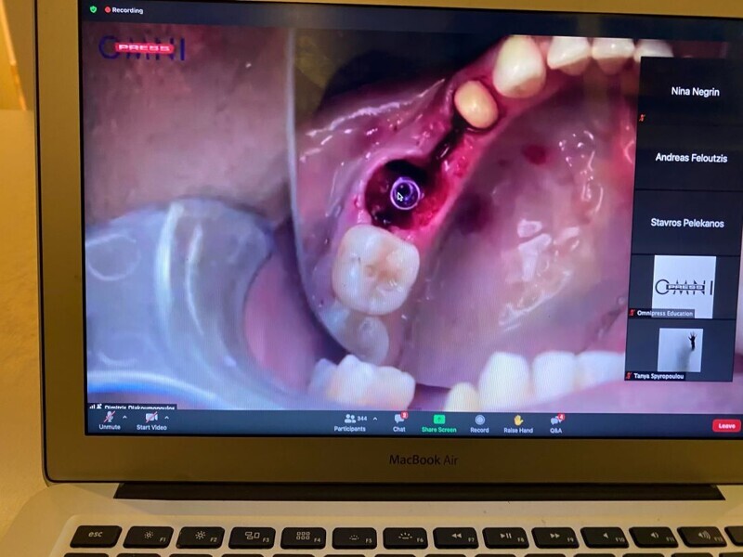Click the green encryption shield icon
Screen dimensions: 743x557
click(94, 9)
